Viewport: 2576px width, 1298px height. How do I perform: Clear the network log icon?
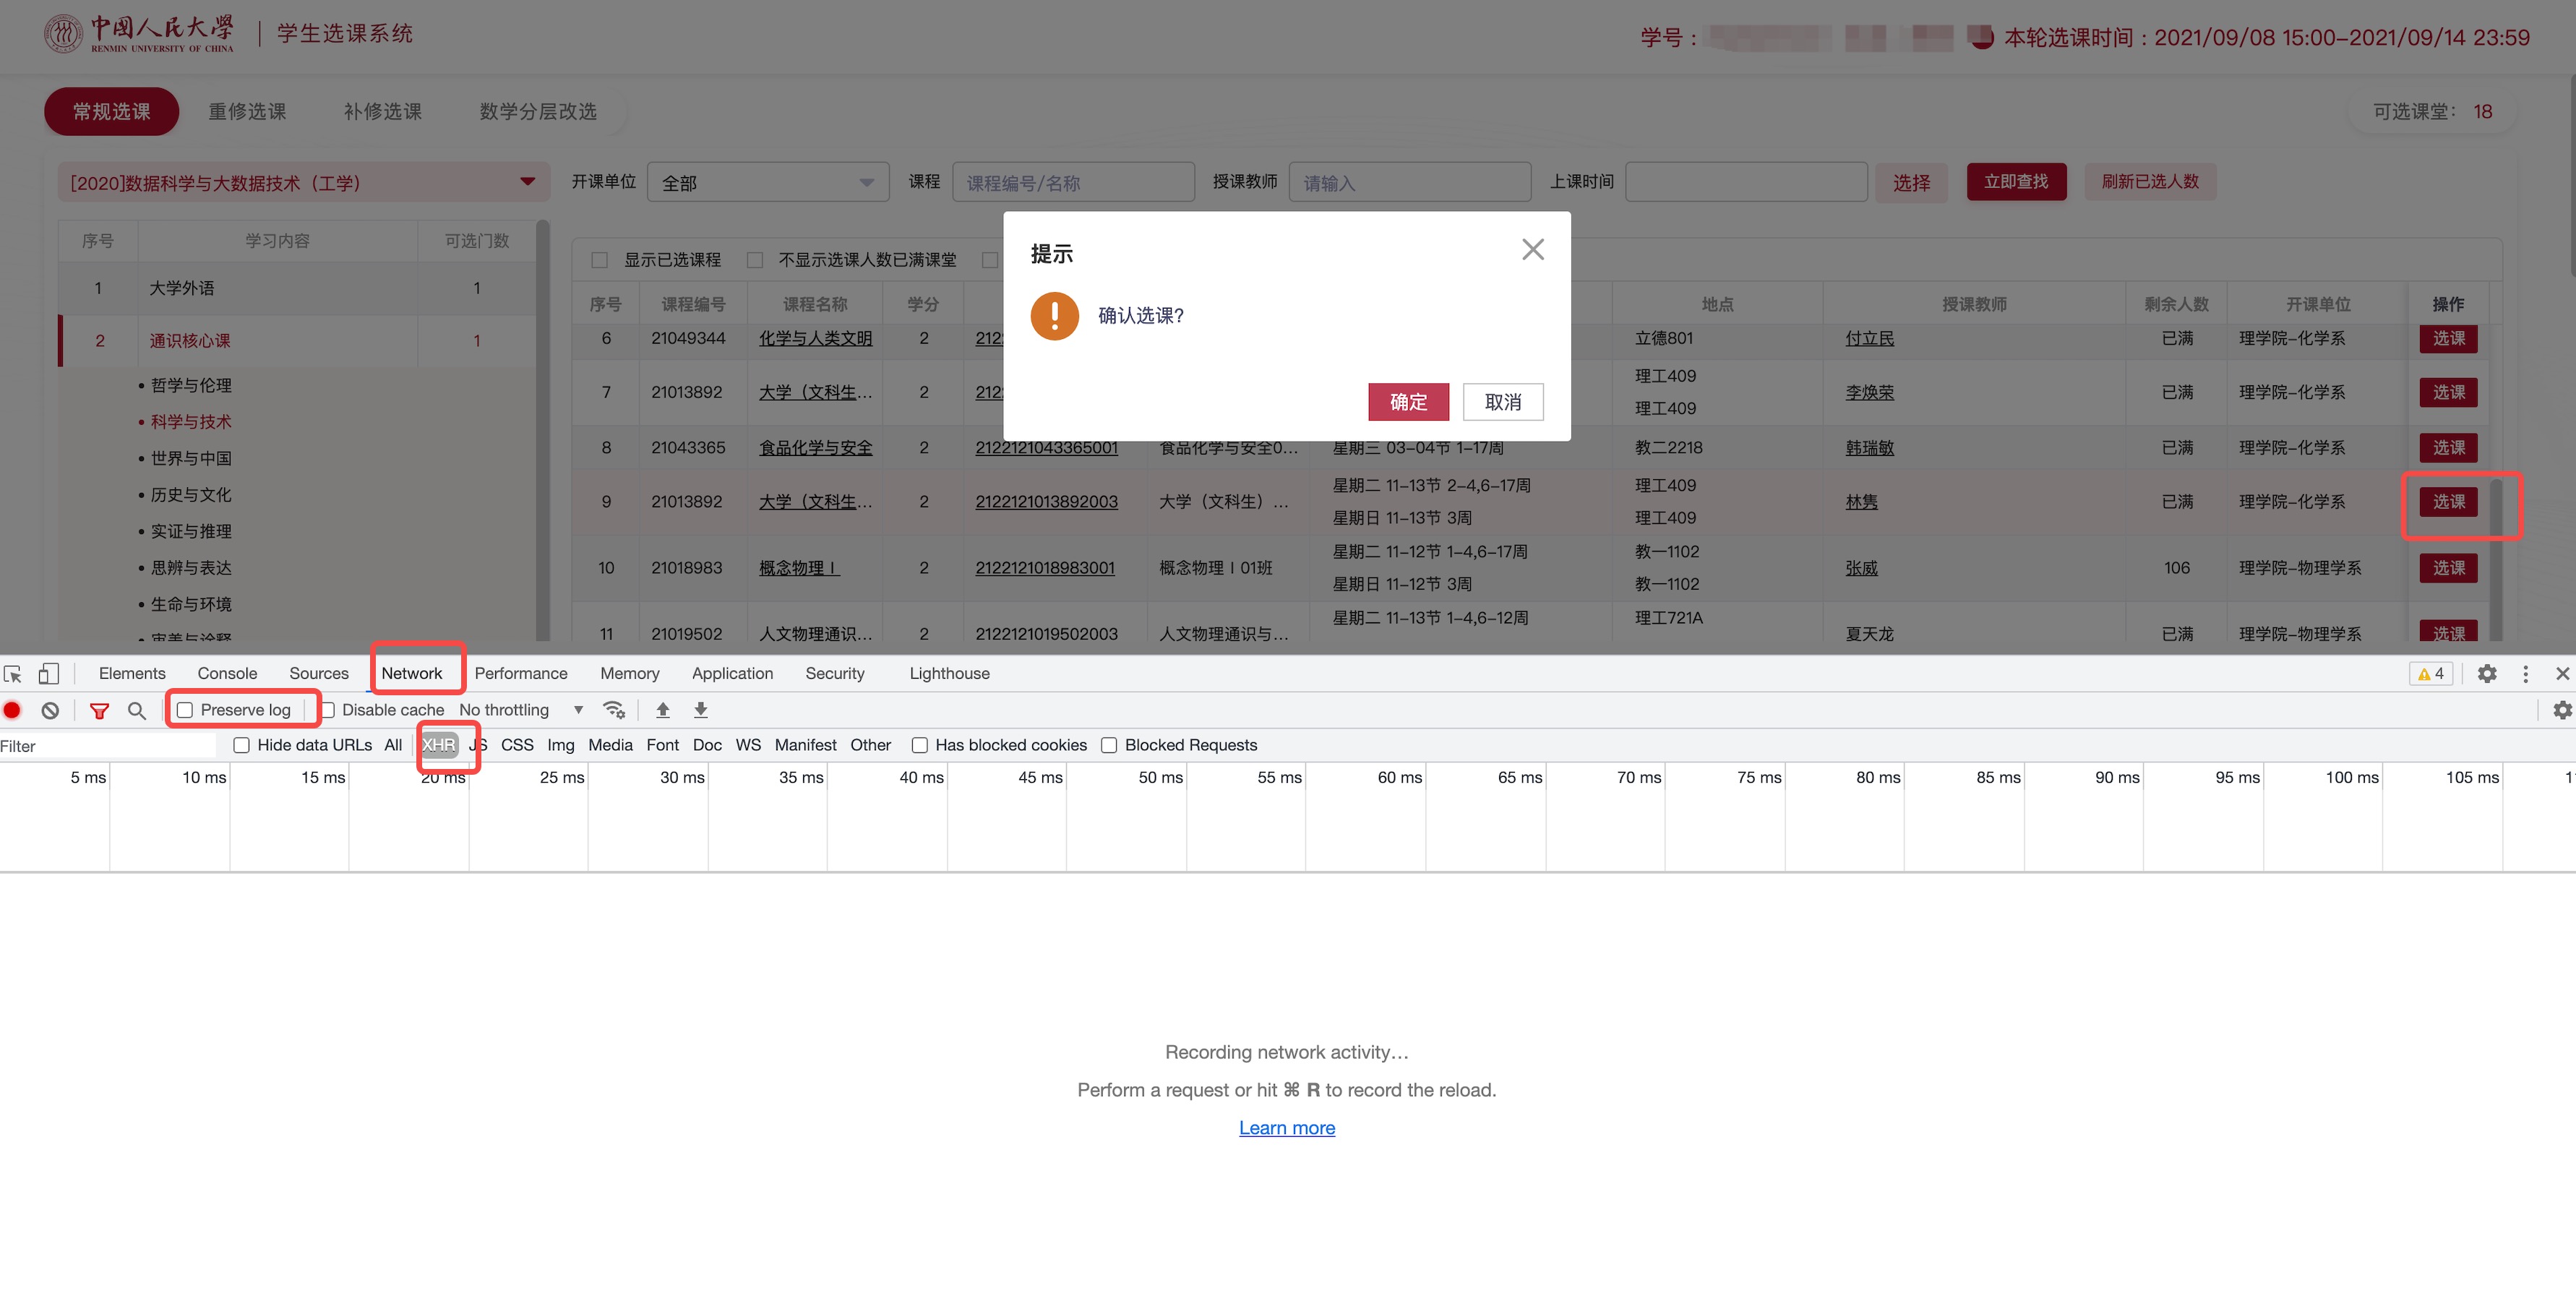(50, 710)
